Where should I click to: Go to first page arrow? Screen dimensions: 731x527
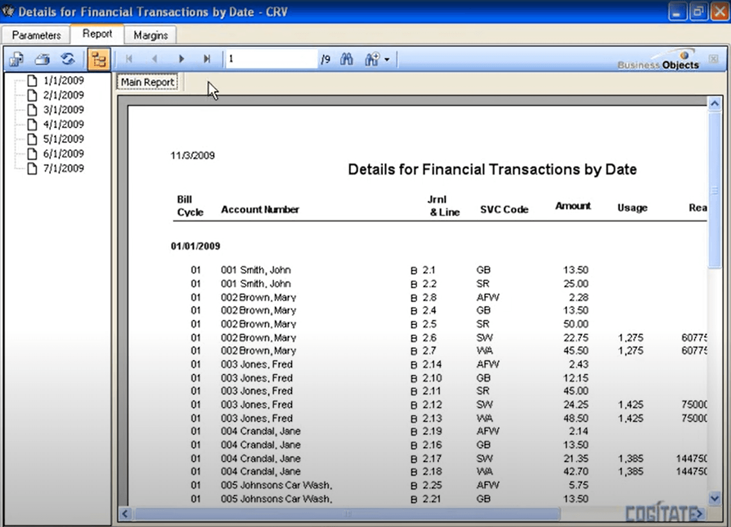129,59
